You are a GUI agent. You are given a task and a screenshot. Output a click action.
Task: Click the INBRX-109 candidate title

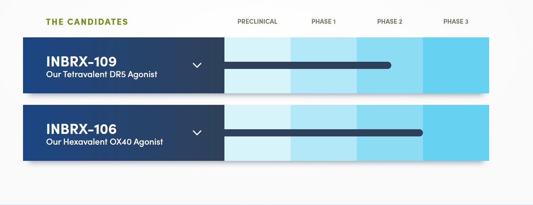[x=81, y=61]
